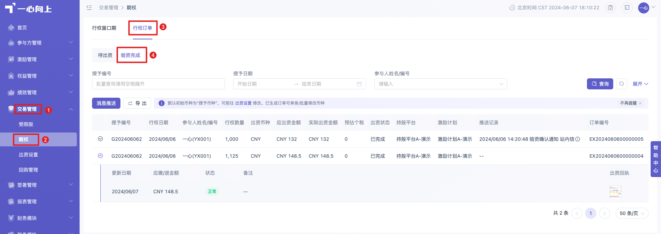
Task: Open the 帮助中心 side panel
Action: click(656, 159)
